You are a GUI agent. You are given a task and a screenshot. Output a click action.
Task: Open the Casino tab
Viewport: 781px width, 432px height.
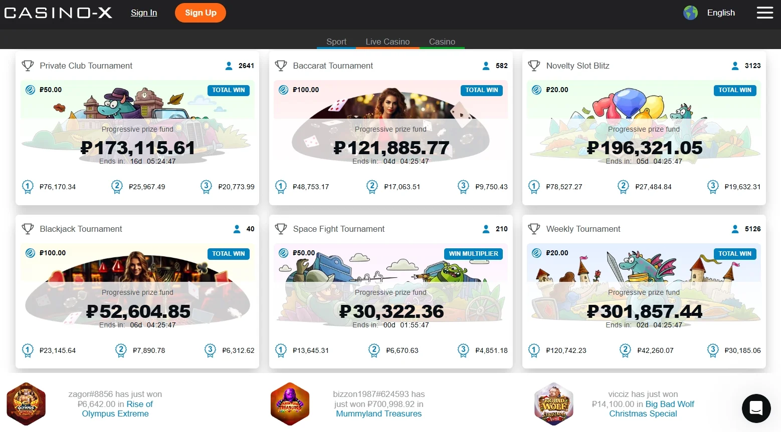tap(442, 42)
